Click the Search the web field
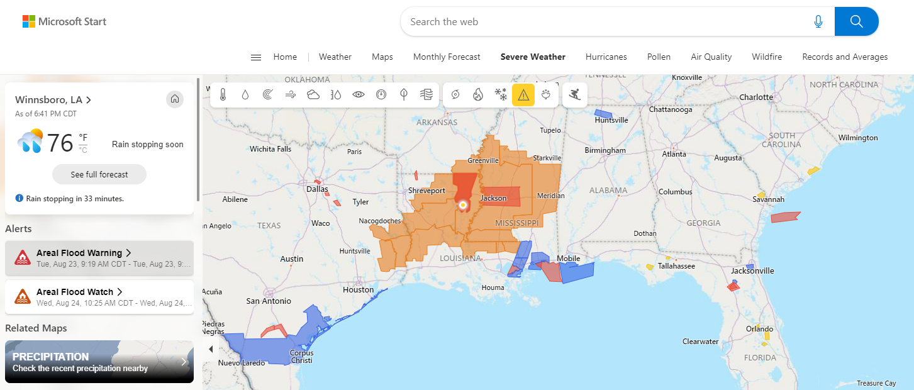 pyautogui.click(x=604, y=21)
